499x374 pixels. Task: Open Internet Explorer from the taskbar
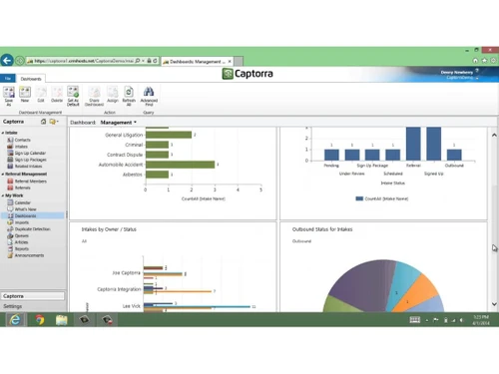[x=15, y=320]
